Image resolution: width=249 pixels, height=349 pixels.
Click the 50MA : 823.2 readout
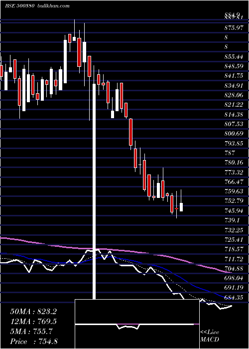coord(33,312)
